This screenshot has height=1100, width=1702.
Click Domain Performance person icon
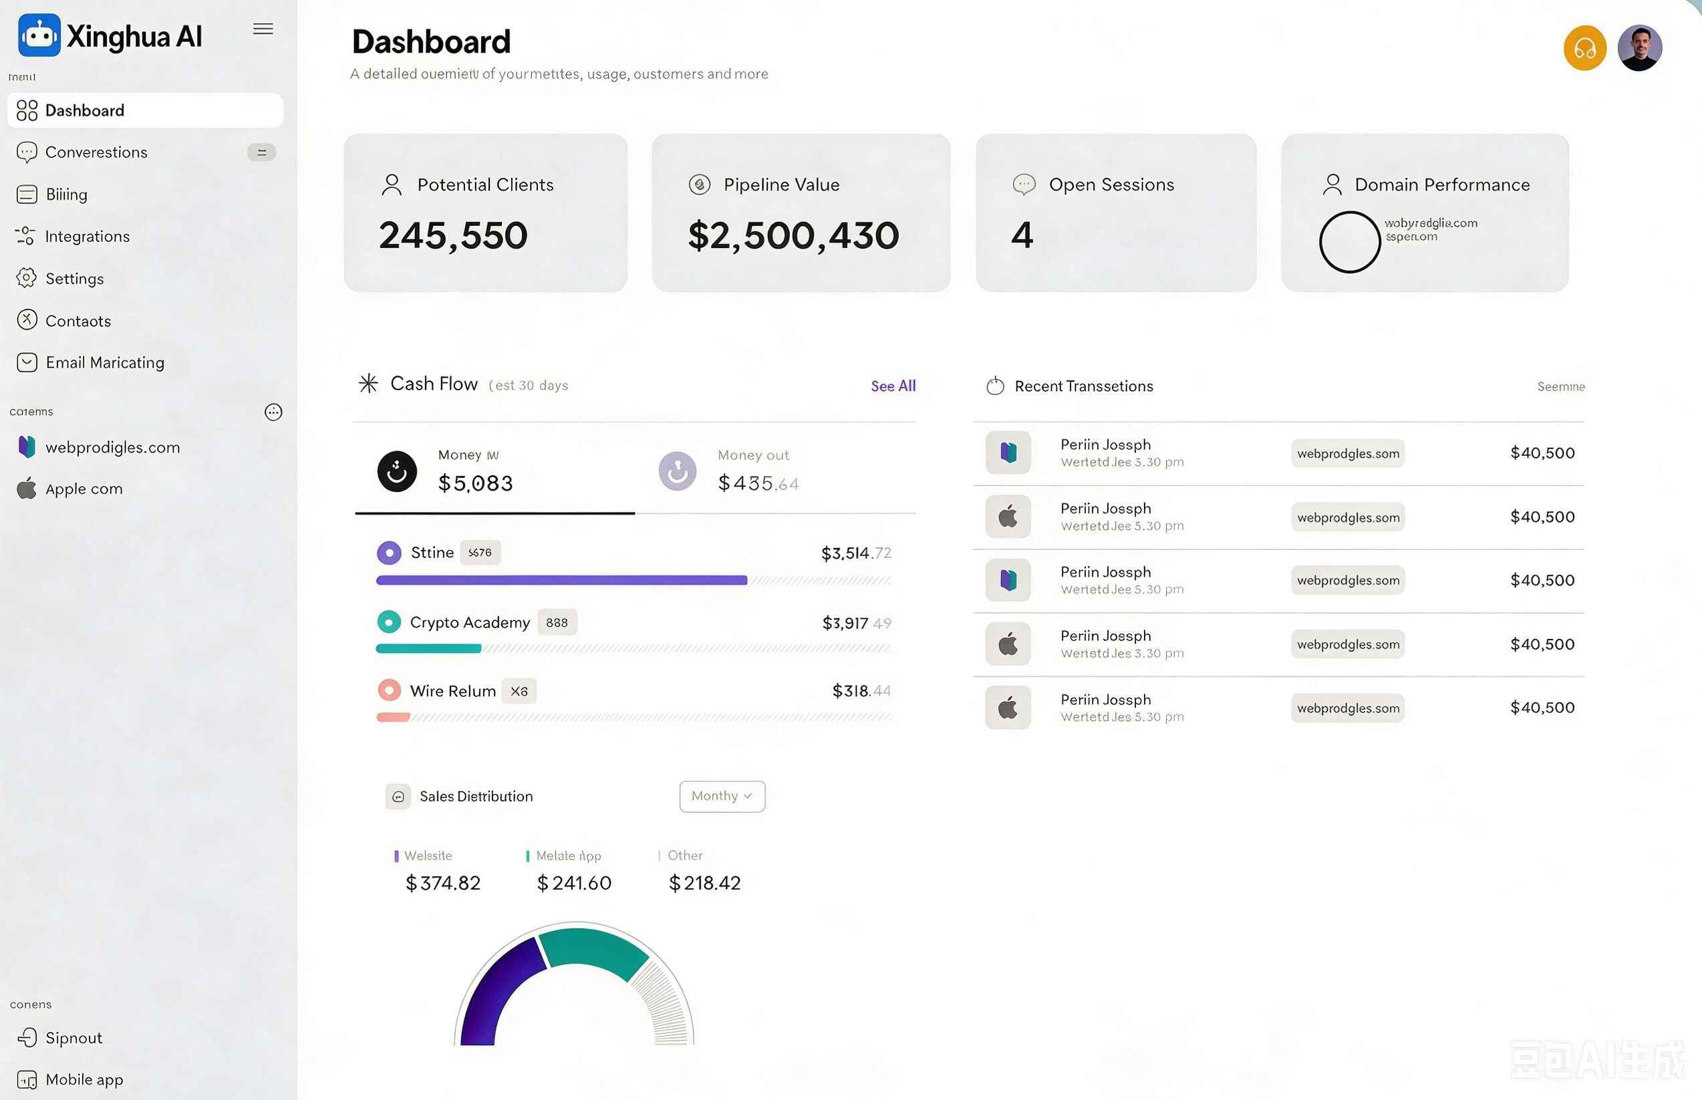1331,184
